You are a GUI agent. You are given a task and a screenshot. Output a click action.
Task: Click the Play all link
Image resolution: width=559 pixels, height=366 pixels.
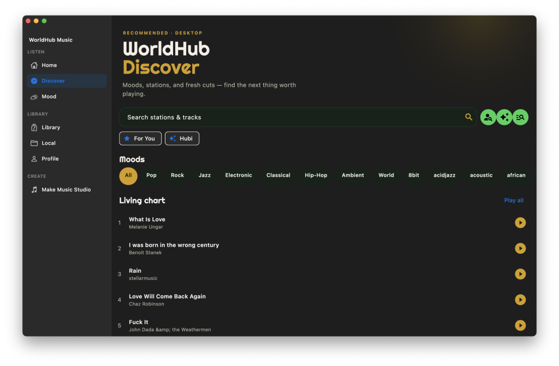[514, 200]
